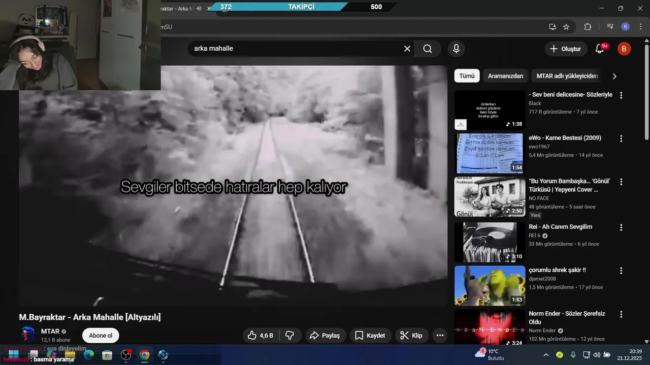This screenshot has width=650, height=365.
Task: Mute the tab via speaker icon
Action: coord(199,8)
